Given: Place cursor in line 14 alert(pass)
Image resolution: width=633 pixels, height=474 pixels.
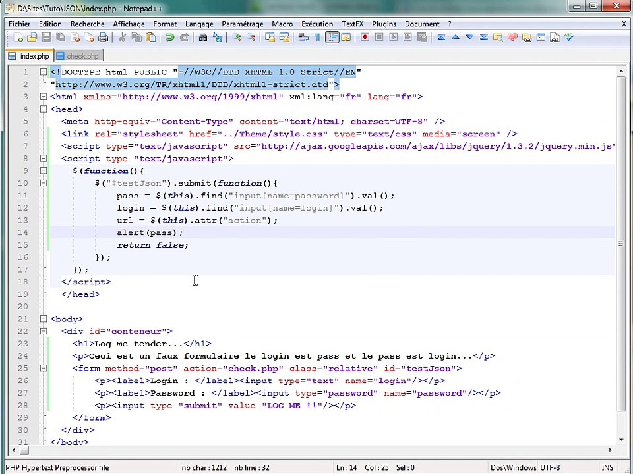Looking at the screenshot, I should click(x=150, y=232).
